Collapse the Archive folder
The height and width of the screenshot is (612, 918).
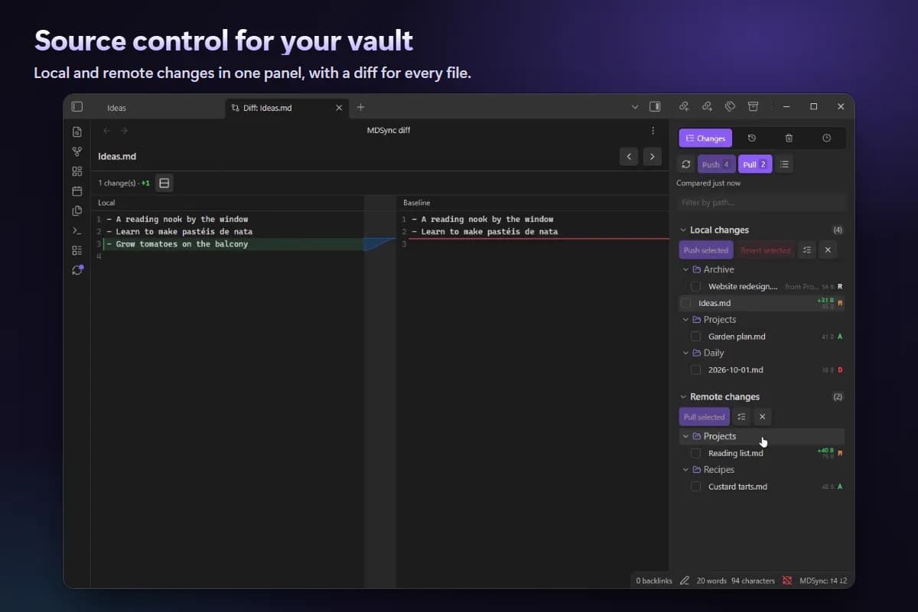pyautogui.click(x=685, y=269)
